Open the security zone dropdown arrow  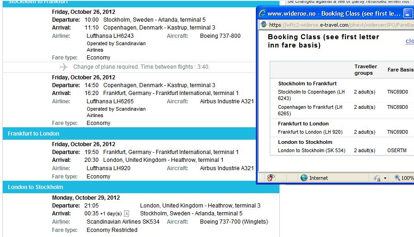click(386, 178)
